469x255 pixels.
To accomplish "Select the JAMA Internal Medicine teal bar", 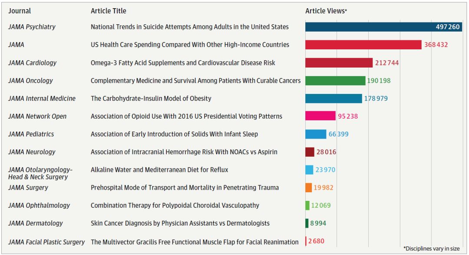I will point(333,98).
